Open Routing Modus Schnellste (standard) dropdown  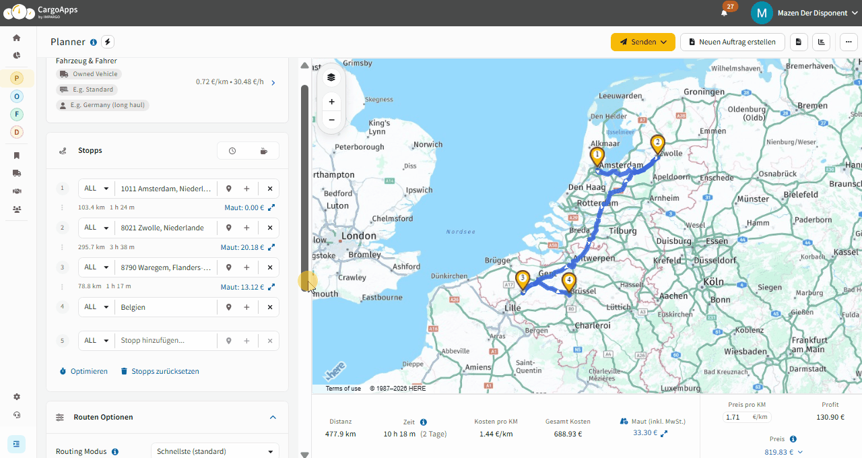click(214, 451)
